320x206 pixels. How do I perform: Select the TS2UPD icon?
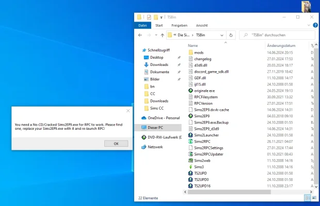190,173
